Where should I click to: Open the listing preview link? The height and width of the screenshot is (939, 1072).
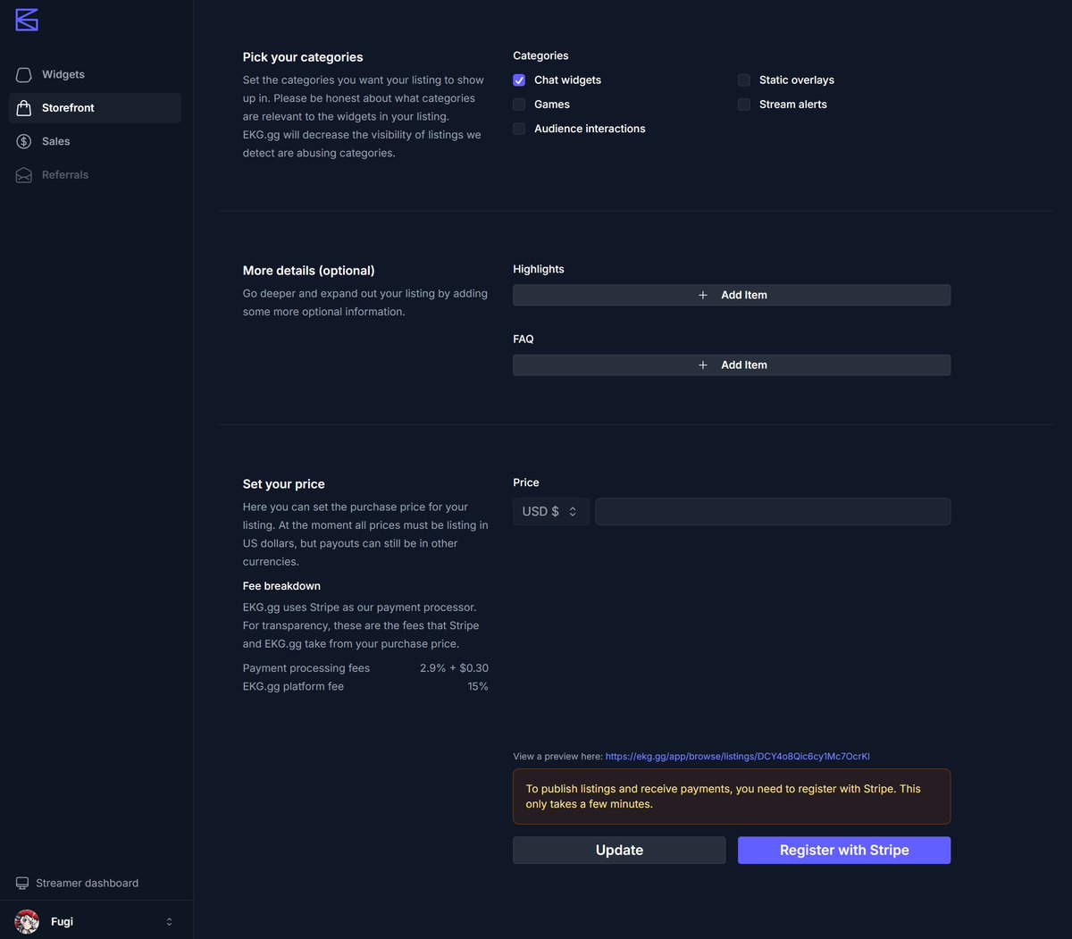pos(738,757)
